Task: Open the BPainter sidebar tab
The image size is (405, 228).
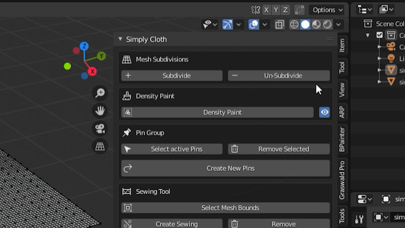Action: [342, 139]
